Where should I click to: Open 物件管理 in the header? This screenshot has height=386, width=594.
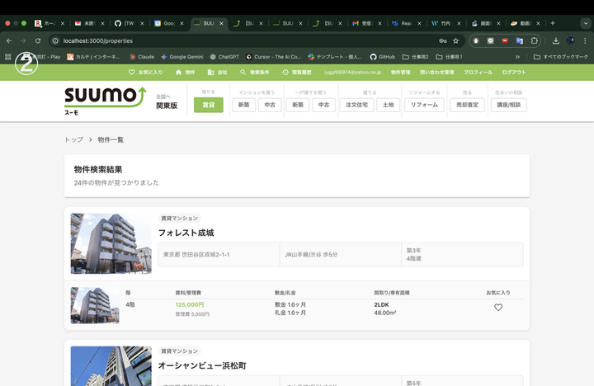coord(400,73)
